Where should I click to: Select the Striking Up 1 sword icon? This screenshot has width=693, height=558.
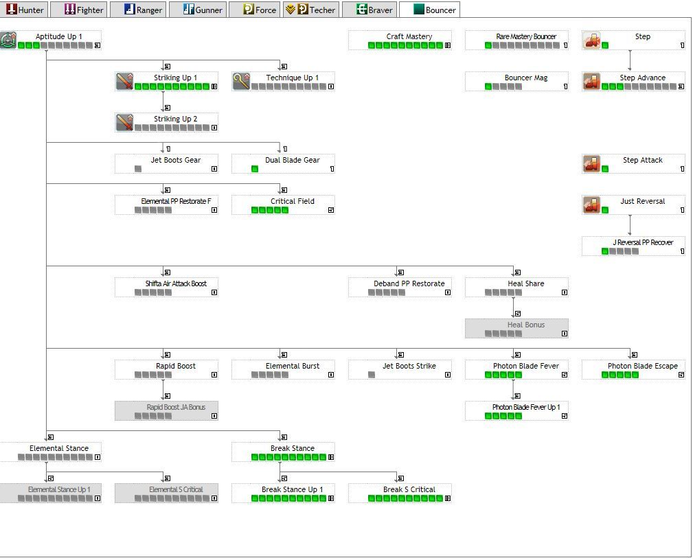point(124,82)
